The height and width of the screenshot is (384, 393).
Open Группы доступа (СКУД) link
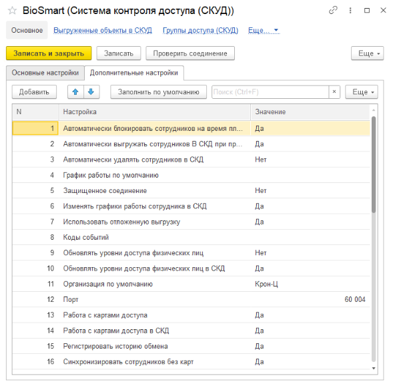pos(201,30)
